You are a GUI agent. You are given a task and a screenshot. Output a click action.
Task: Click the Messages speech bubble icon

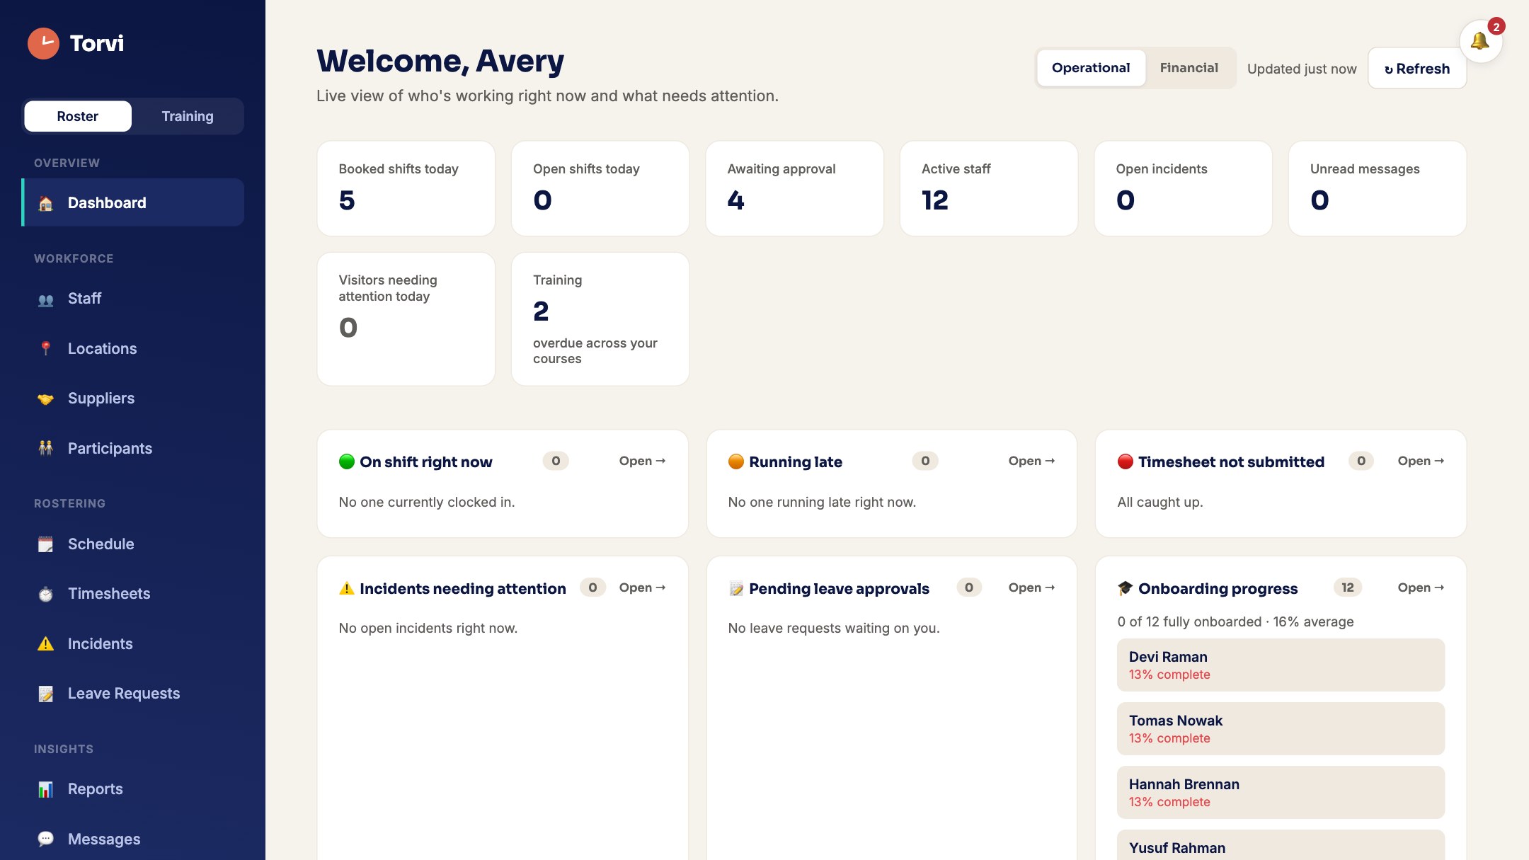click(x=46, y=839)
